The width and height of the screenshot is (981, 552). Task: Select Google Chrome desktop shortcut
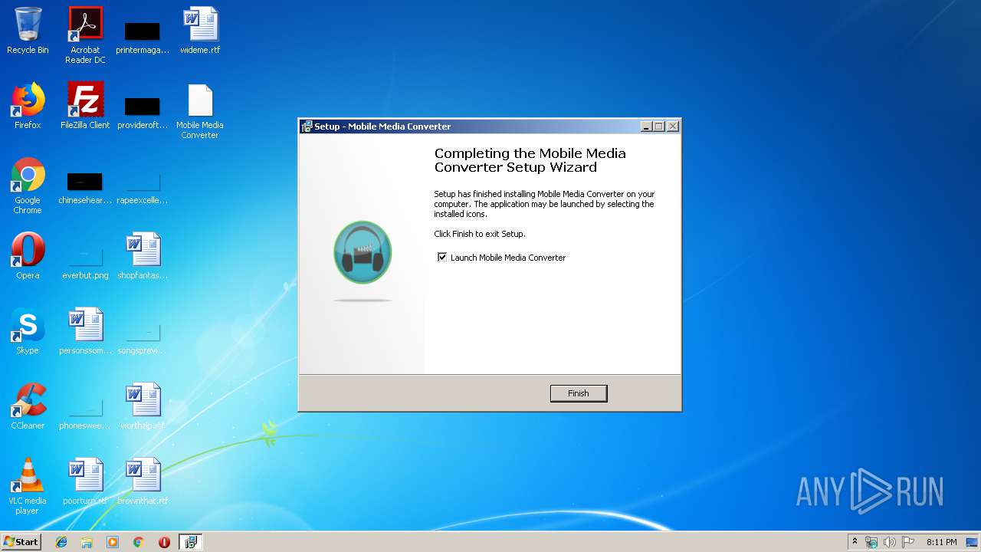click(x=28, y=186)
